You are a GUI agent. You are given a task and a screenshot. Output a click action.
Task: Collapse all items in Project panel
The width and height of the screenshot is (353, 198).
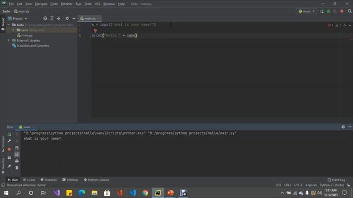(x=59, y=18)
